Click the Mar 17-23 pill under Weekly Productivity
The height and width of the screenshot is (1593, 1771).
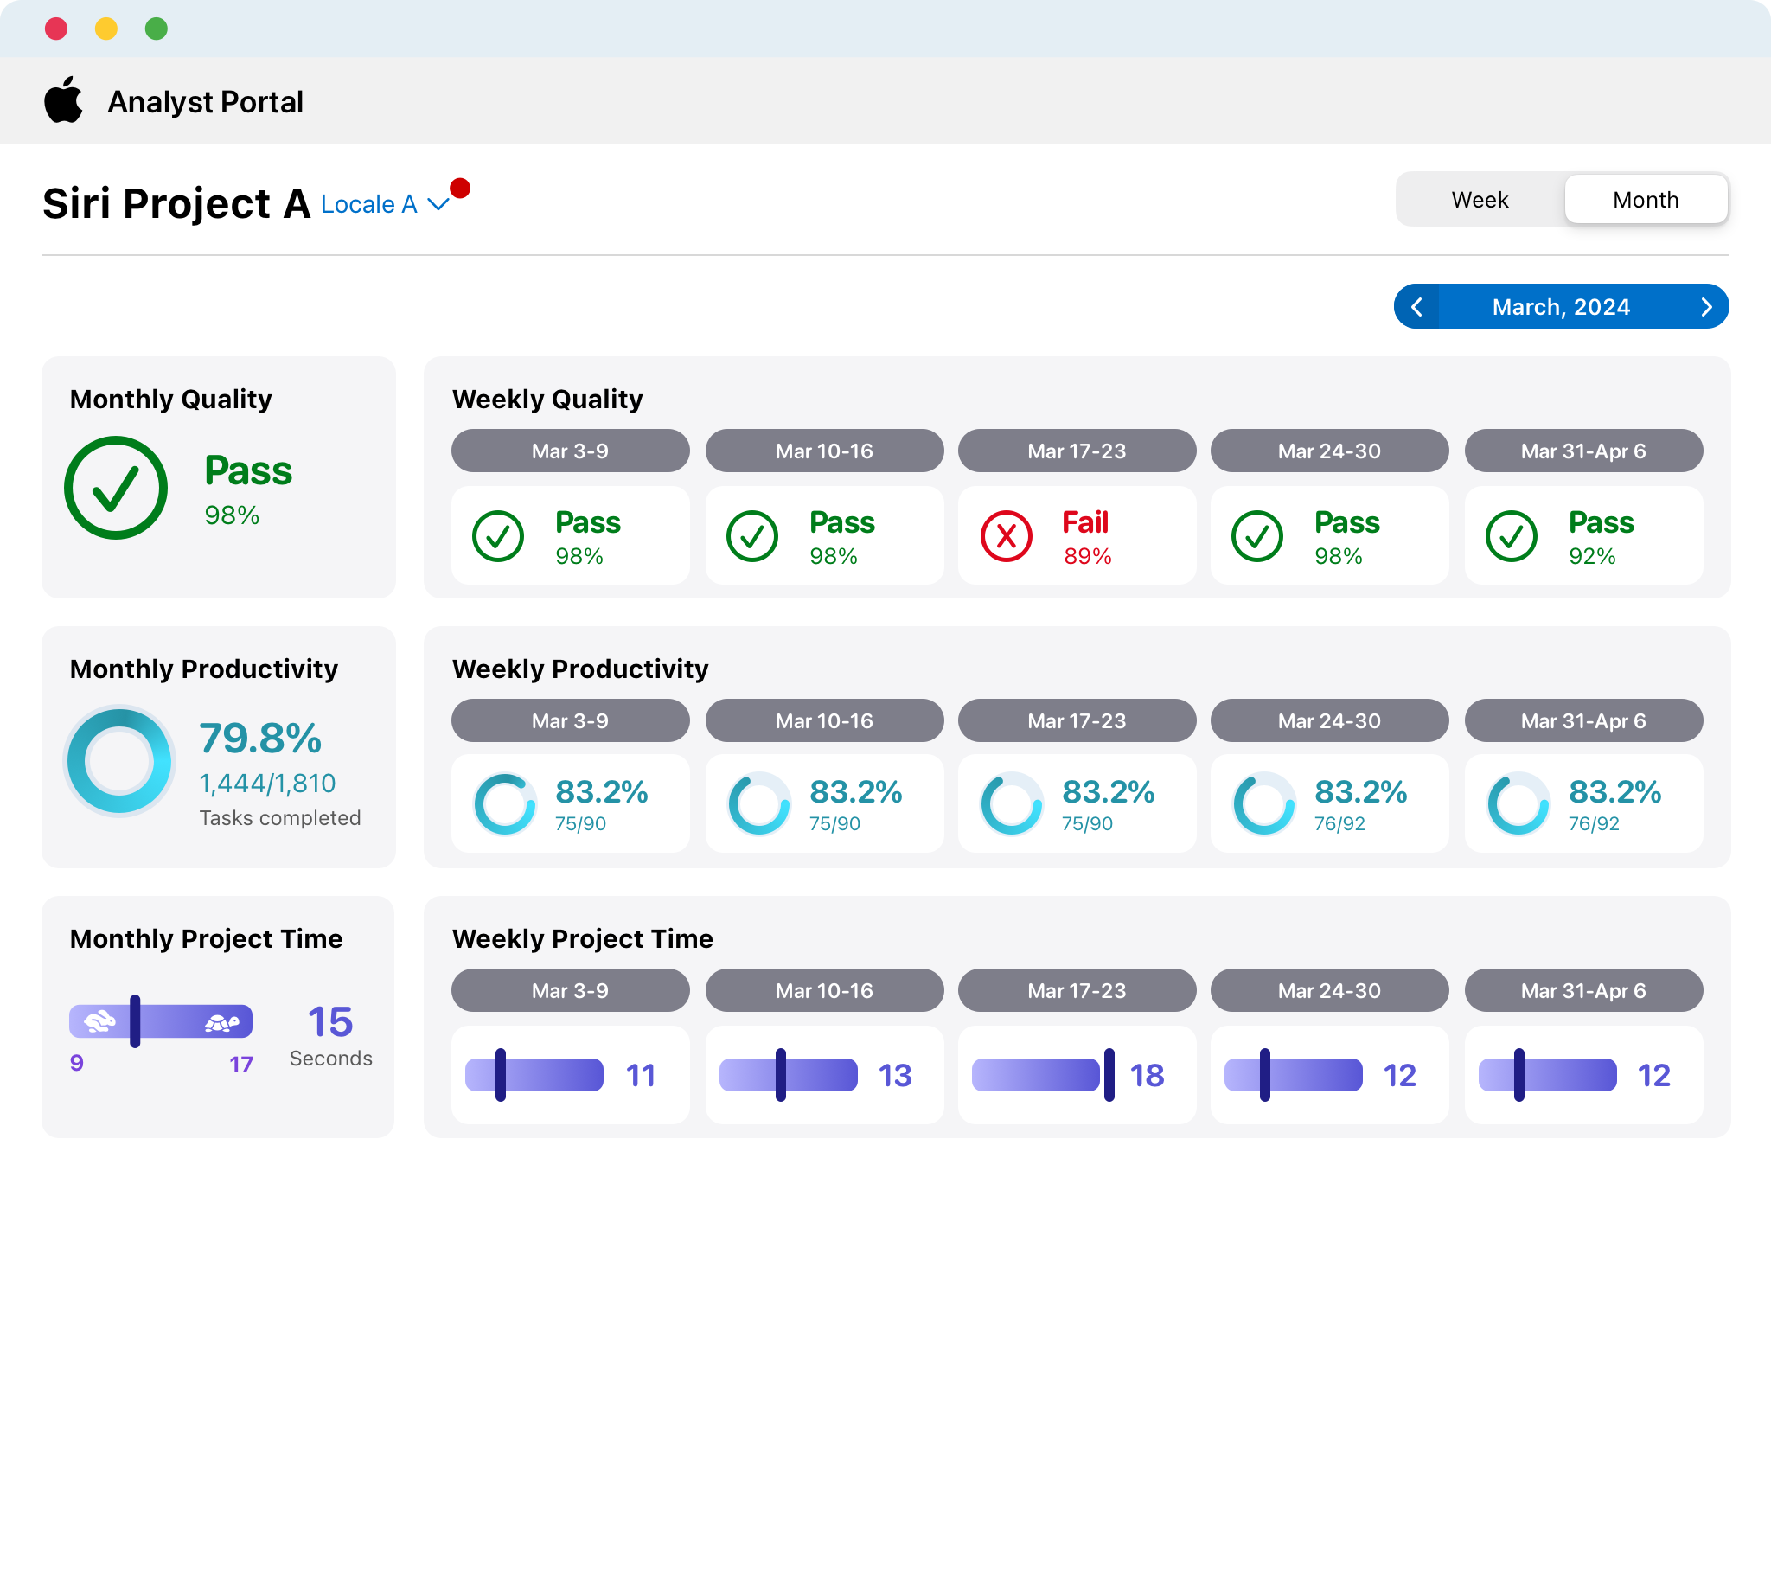[1077, 720]
